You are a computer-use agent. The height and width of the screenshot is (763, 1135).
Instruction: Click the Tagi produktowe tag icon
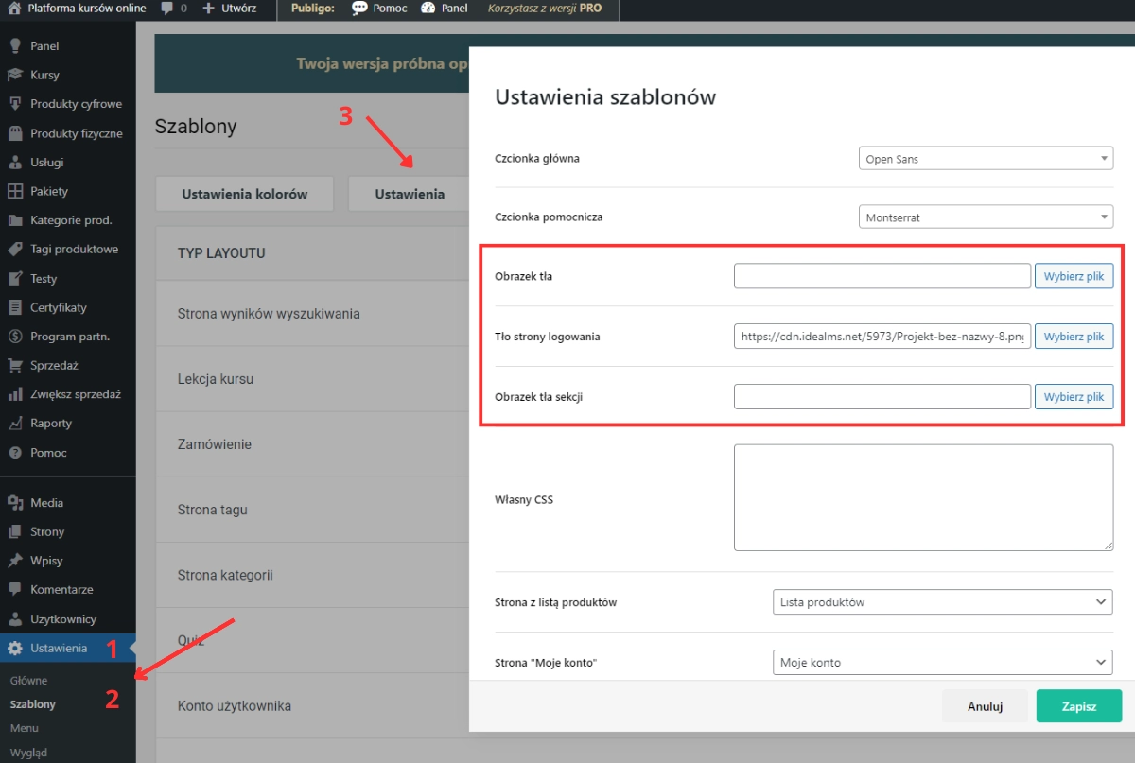(14, 249)
